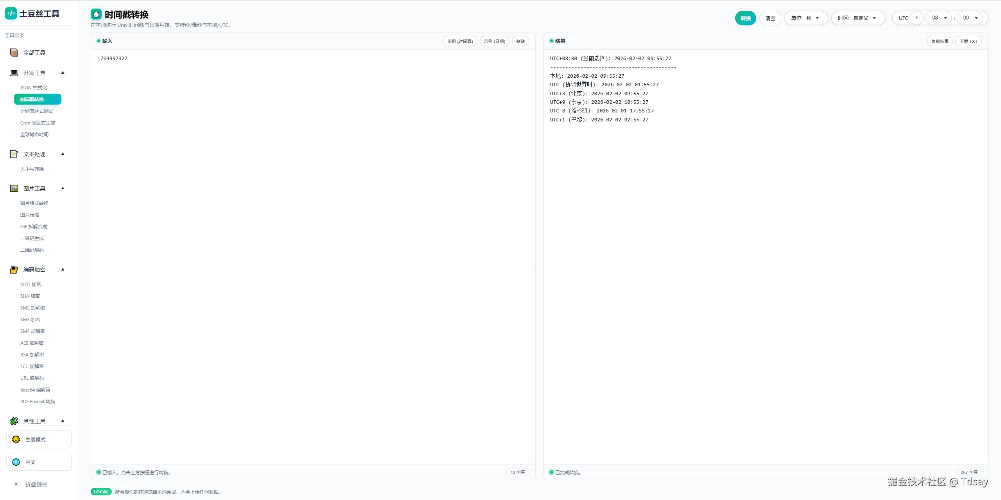Open 正则表达式测试 in the sidebar
Image resolution: width=1001 pixels, height=500 pixels.
tap(37, 111)
